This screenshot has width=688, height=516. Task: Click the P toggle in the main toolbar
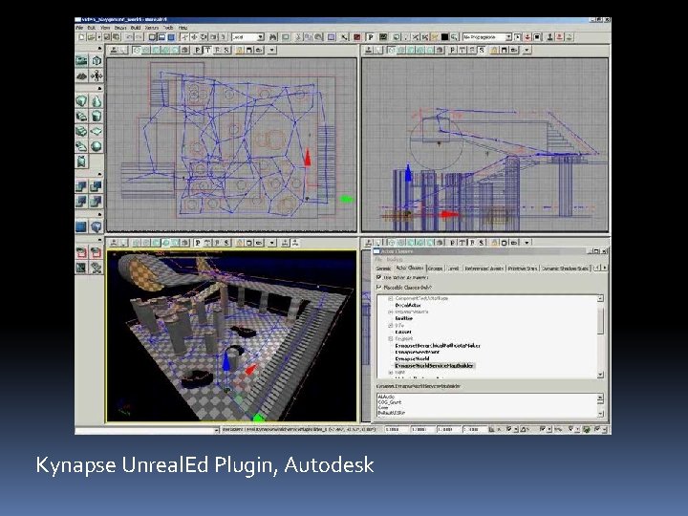tap(371, 37)
